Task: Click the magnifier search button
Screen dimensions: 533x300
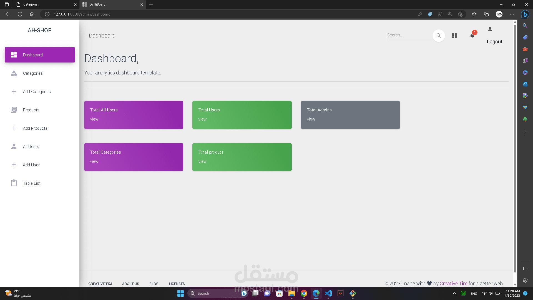Action: coord(439,36)
